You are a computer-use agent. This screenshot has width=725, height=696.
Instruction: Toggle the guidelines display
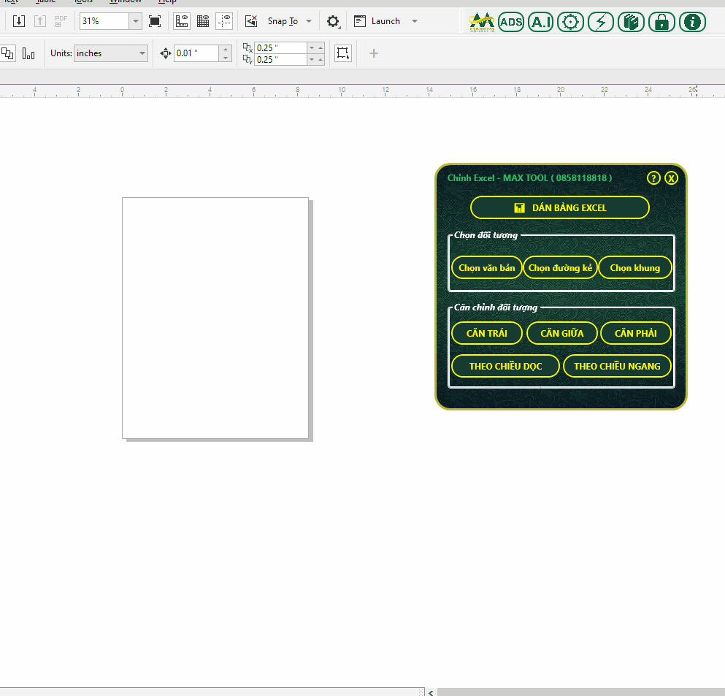coord(225,21)
